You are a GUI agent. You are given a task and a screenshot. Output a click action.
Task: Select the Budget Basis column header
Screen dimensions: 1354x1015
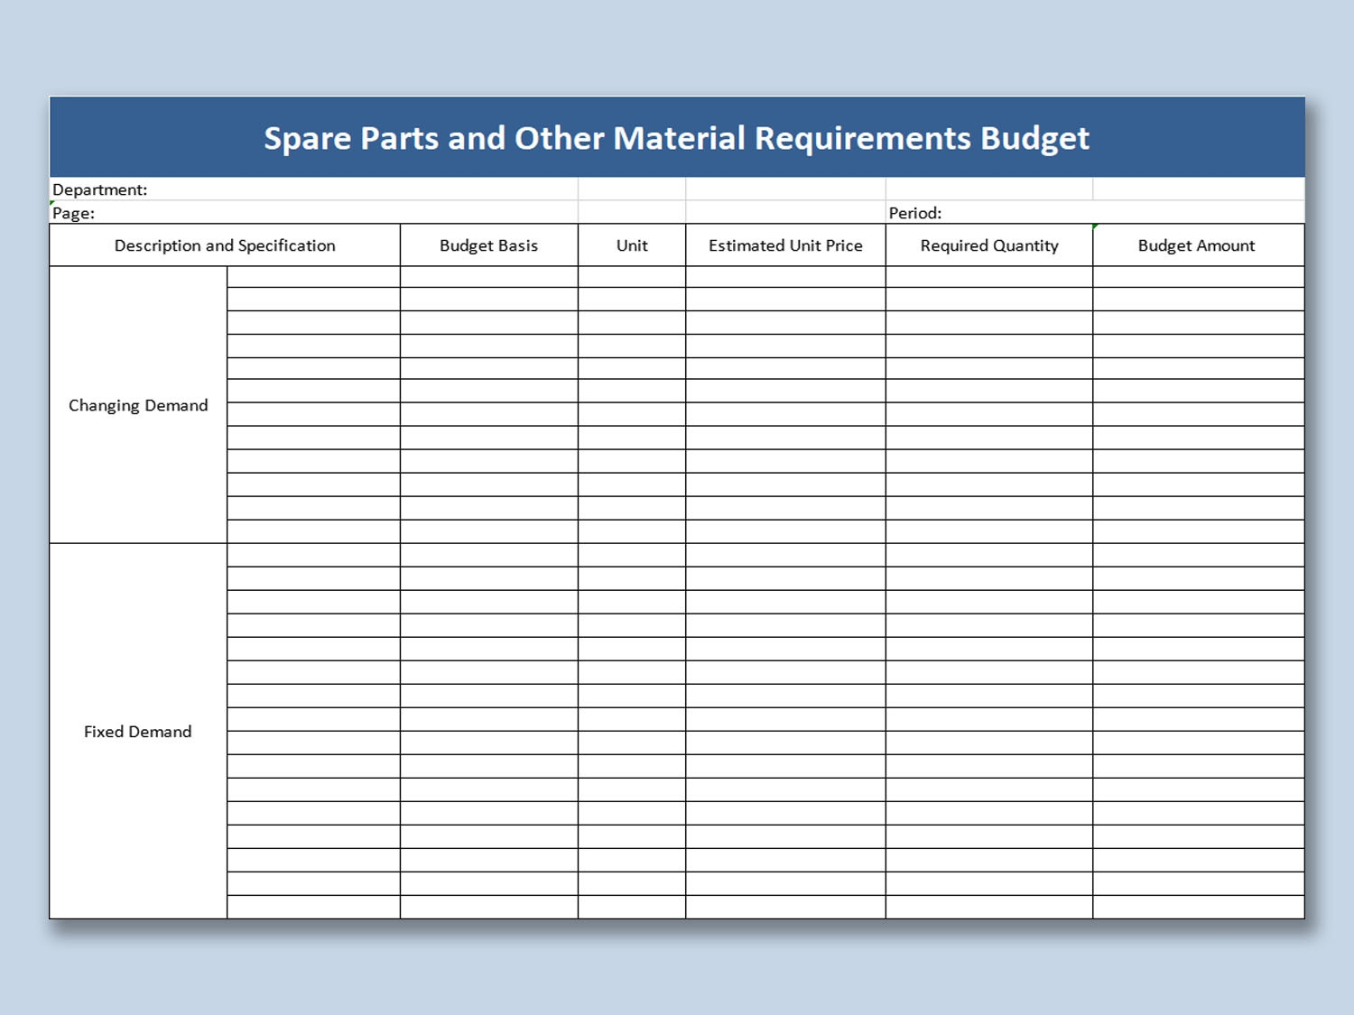coord(487,245)
